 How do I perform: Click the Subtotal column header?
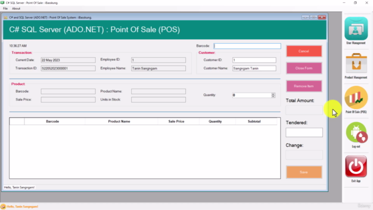click(256, 121)
